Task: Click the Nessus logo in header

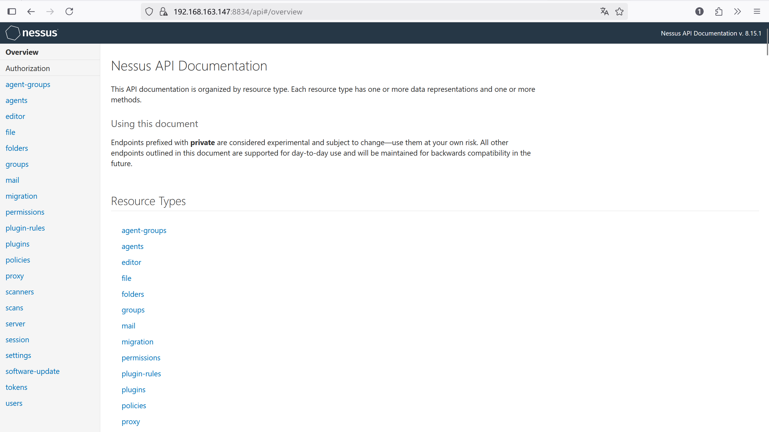Action: pyautogui.click(x=32, y=33)
